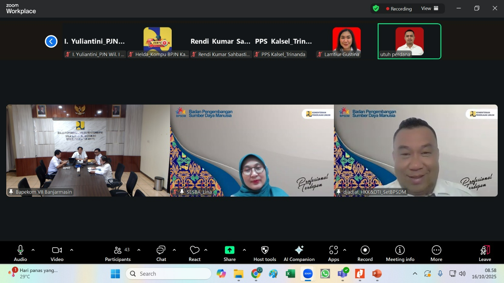Click the green Share screen icon
The image size is (504, 283).
pyautogui.click(x=229, y=250)
